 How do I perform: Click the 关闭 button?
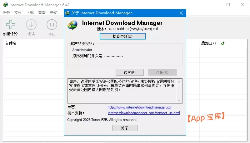(125, 128)
